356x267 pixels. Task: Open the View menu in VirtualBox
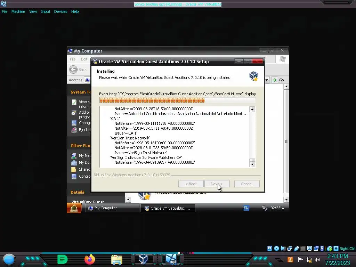(33, 11)
